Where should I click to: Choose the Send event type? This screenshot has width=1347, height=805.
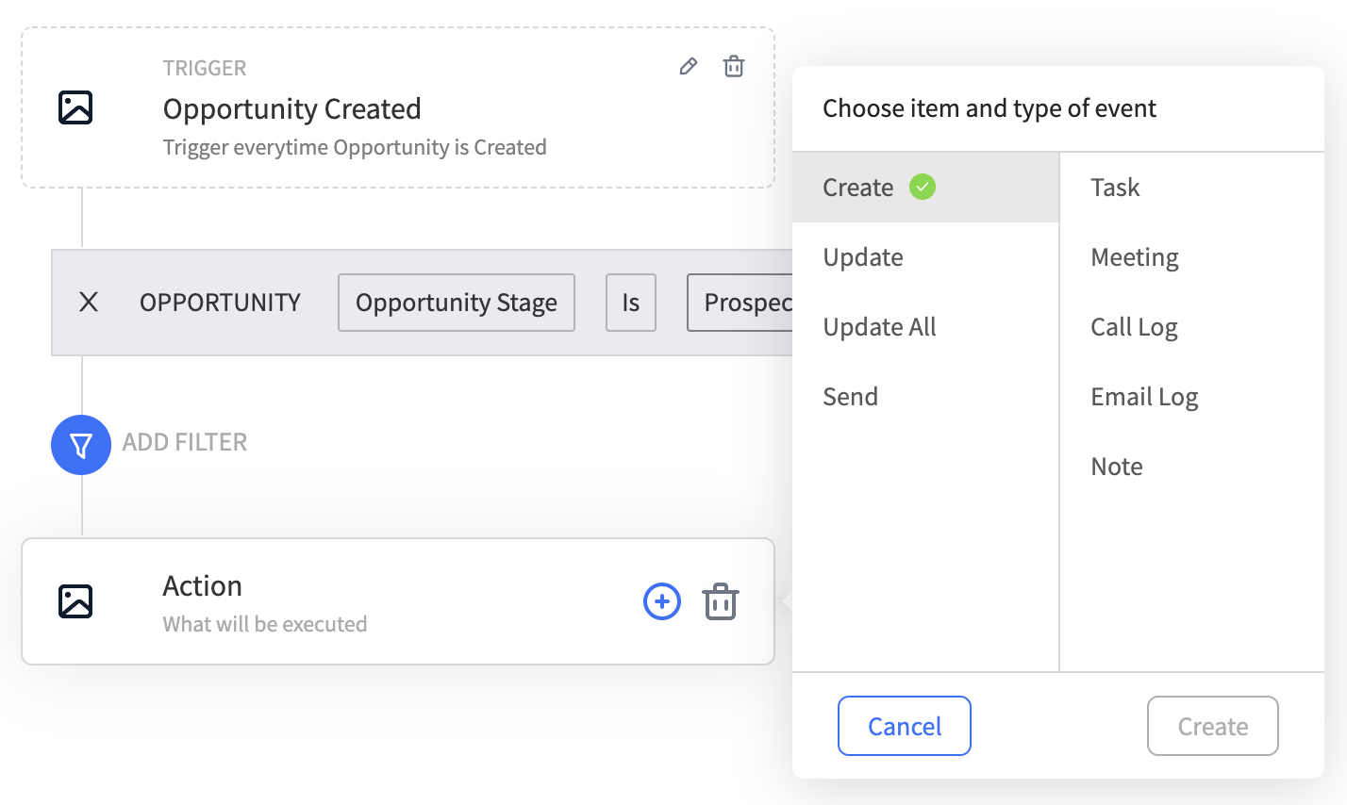850,397
